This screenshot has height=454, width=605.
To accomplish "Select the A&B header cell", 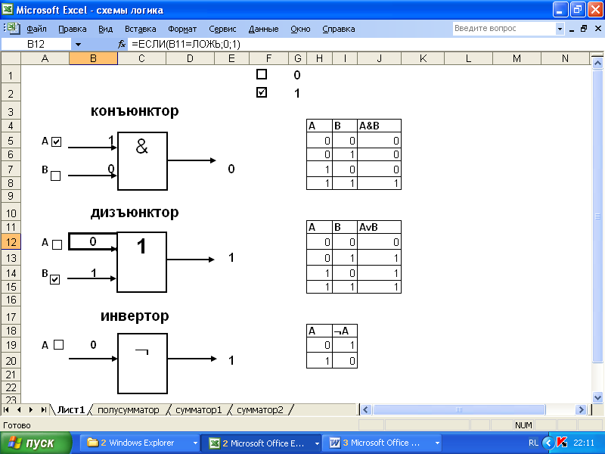I will (x=380, y=126).
